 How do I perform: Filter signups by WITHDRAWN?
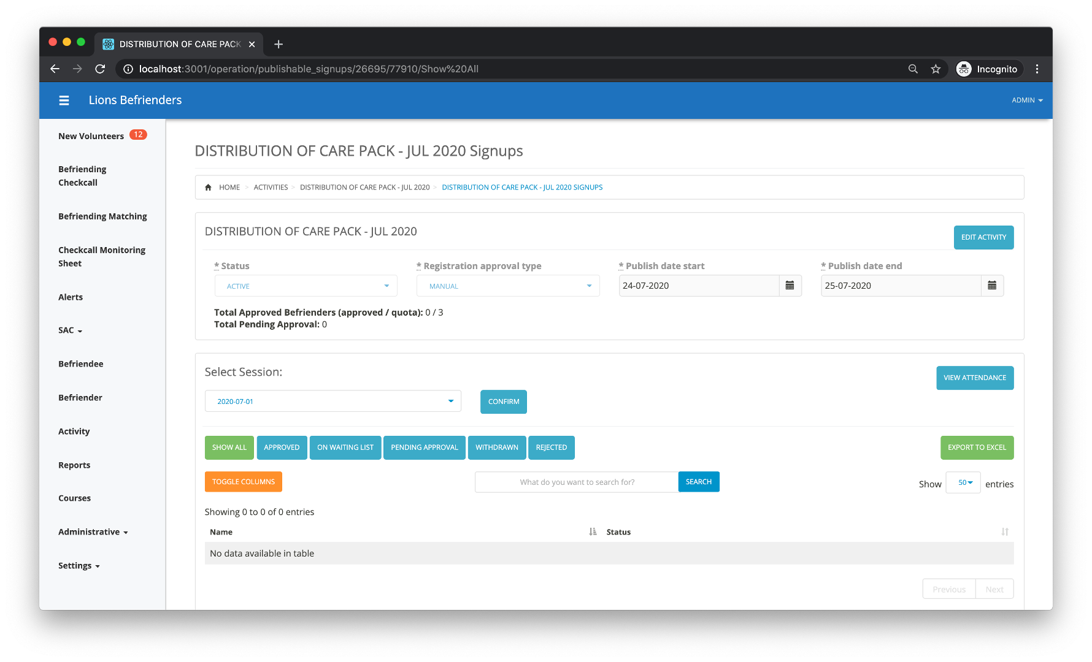[x=497, y=448]
